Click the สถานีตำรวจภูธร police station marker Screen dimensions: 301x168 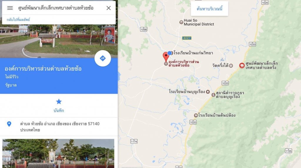pyautogui.click(x=213, y=95)
